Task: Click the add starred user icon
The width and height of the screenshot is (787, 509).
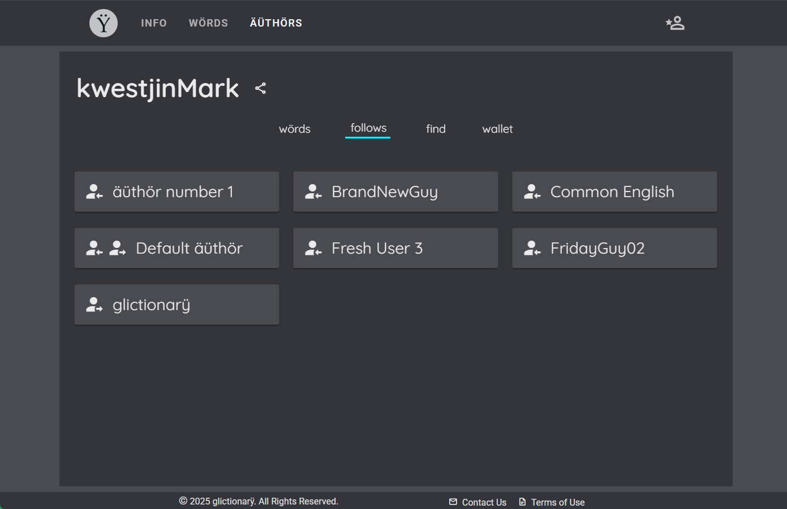Action: click(x=675, y=23)
